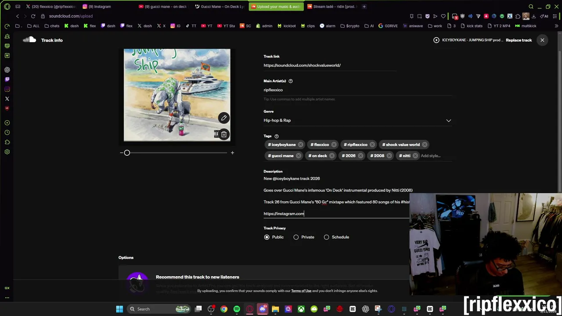Show more bookmarks via overflow chevron
This screenshot has width=562, height=316.
tap(557, 26)
